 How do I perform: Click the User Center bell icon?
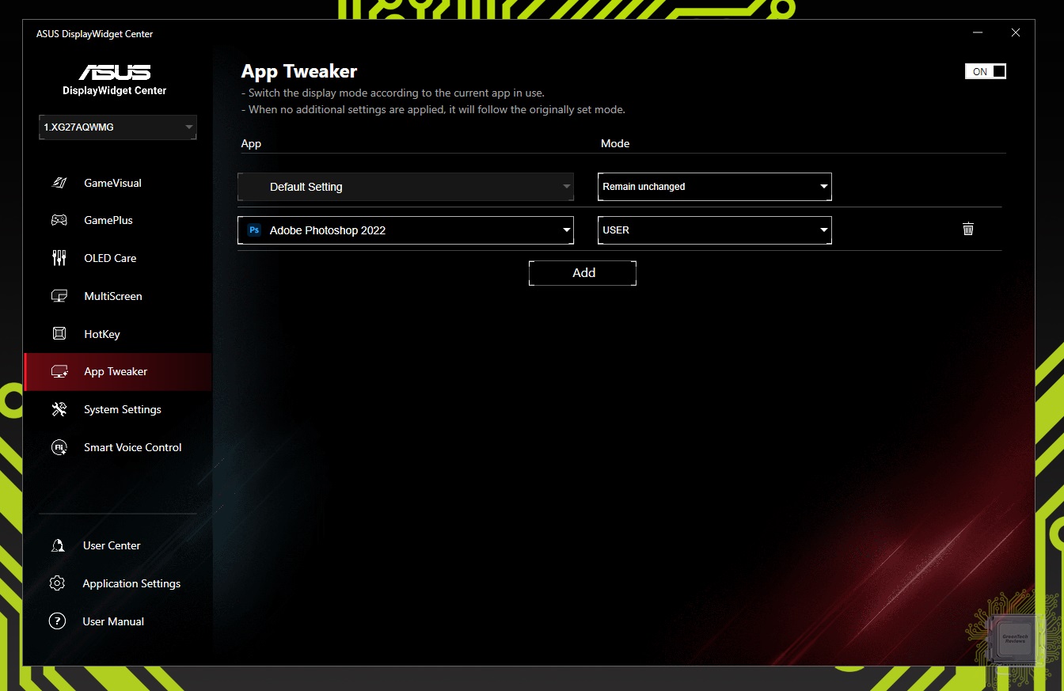(57, 545)
